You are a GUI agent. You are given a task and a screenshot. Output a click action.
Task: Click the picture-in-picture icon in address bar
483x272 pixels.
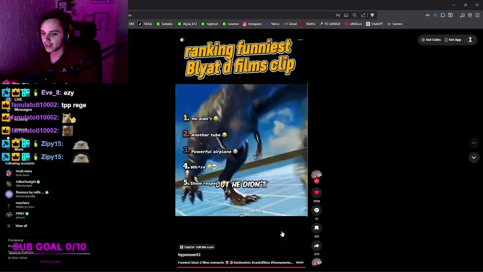point(346,15)
